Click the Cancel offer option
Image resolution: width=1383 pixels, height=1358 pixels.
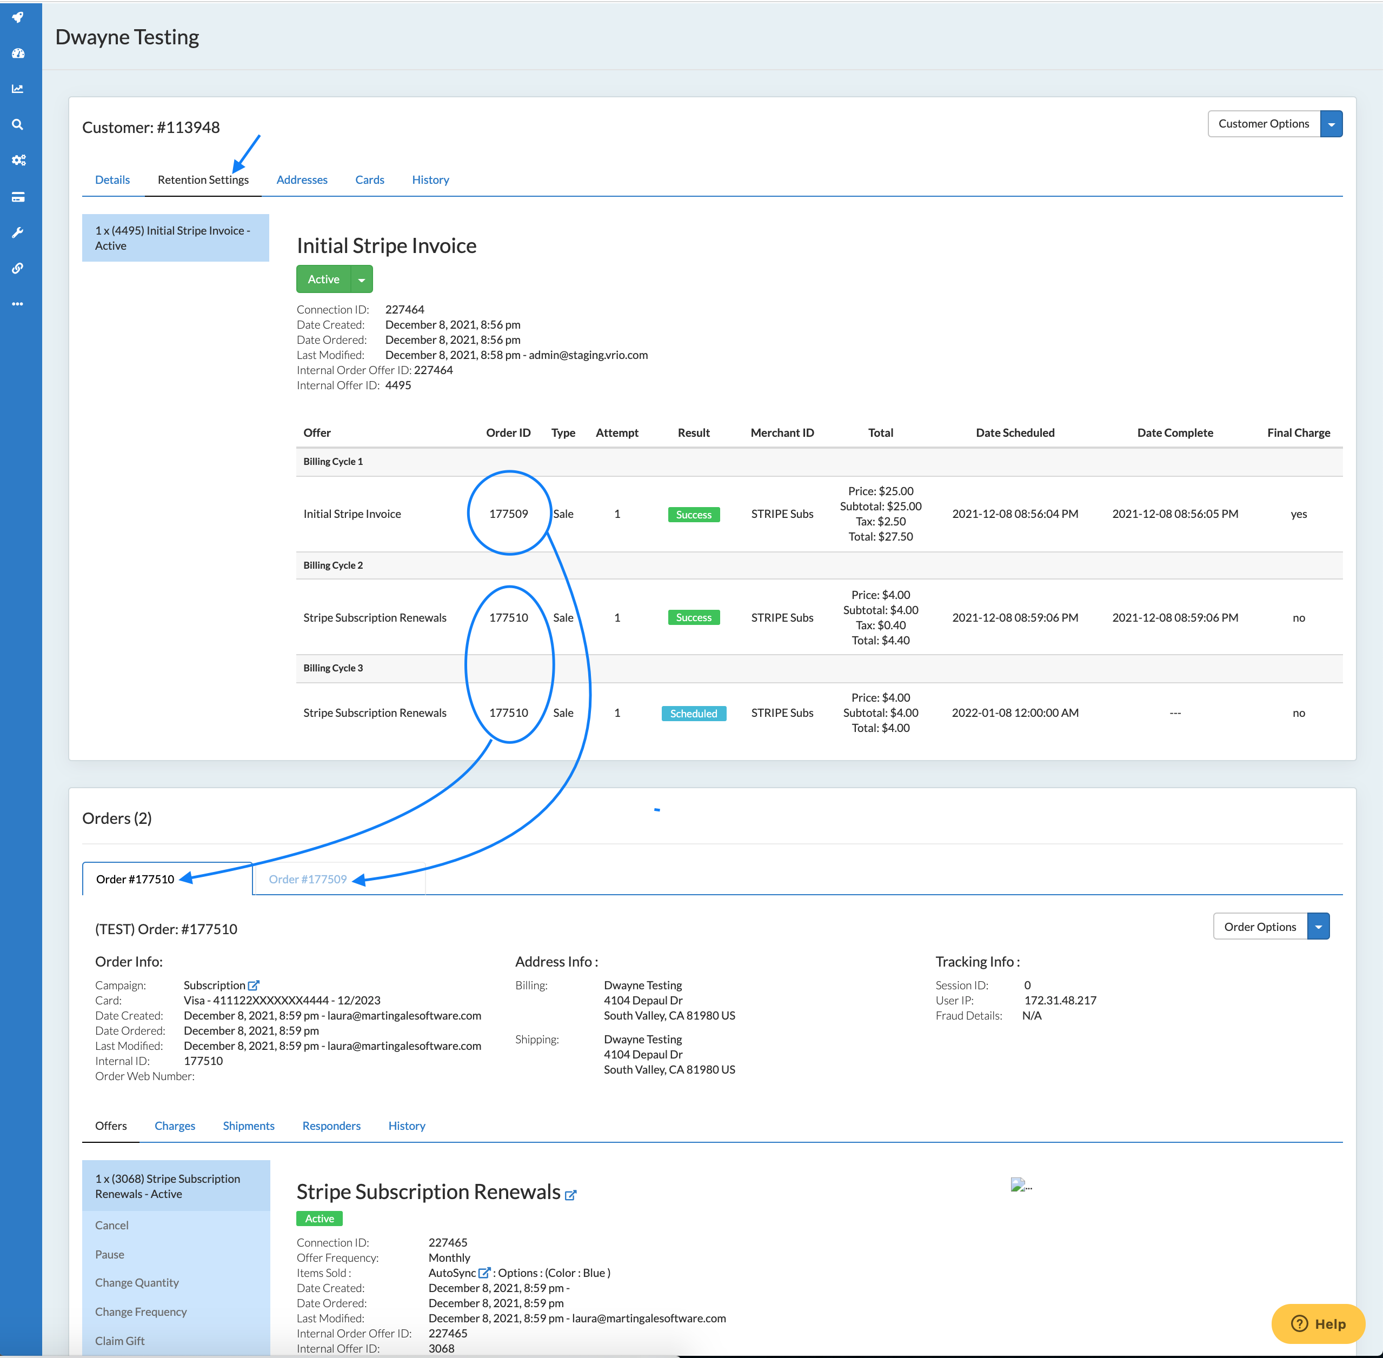click(112, 1226)
